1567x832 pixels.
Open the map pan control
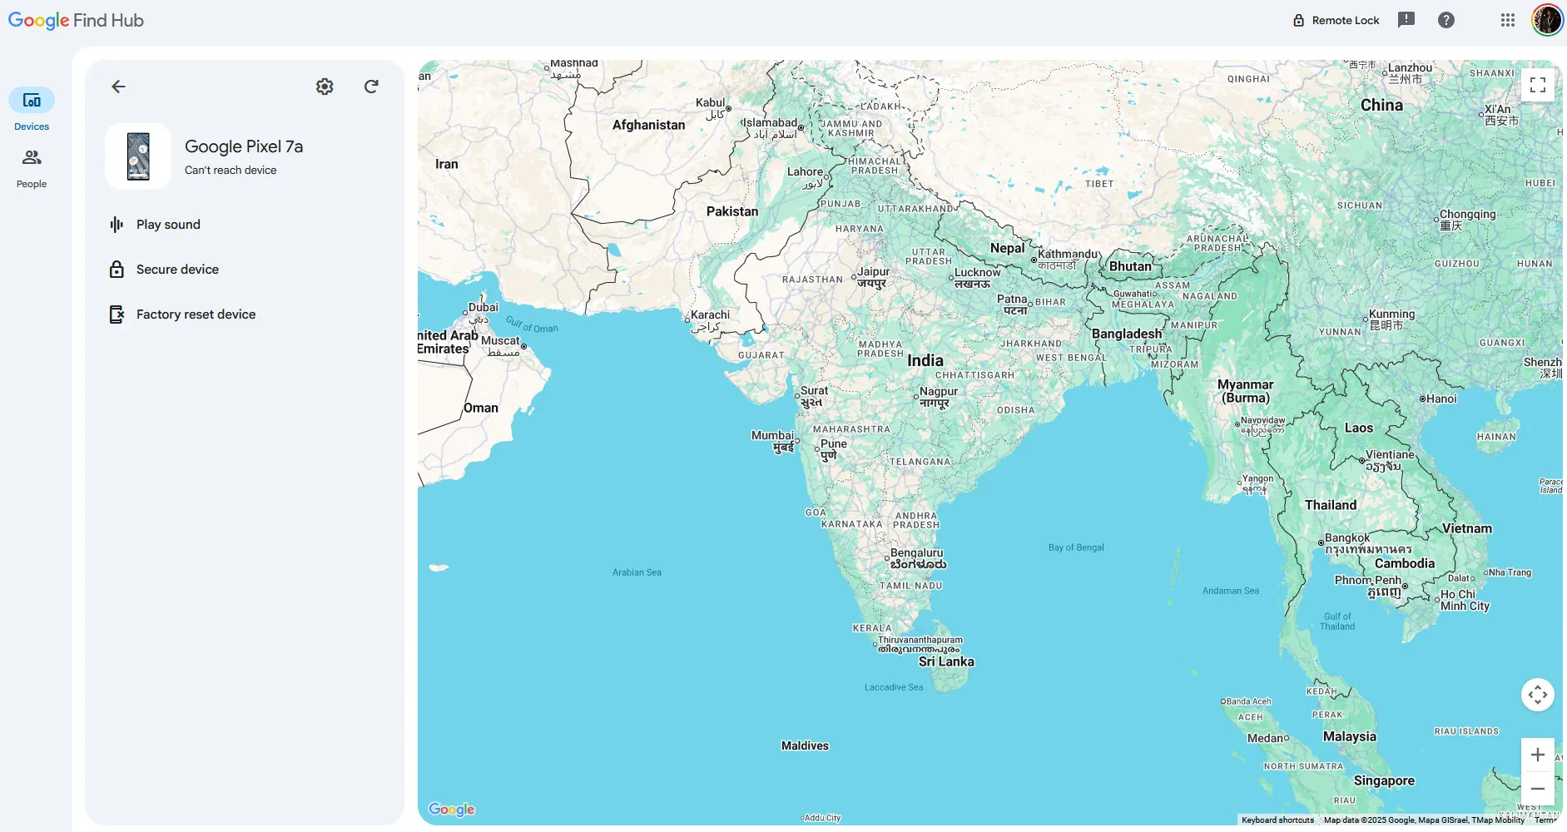coord(1537,694)
